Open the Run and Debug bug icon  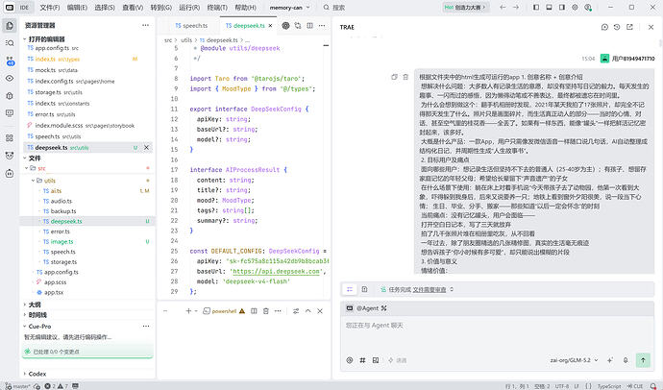pos(10,96)
